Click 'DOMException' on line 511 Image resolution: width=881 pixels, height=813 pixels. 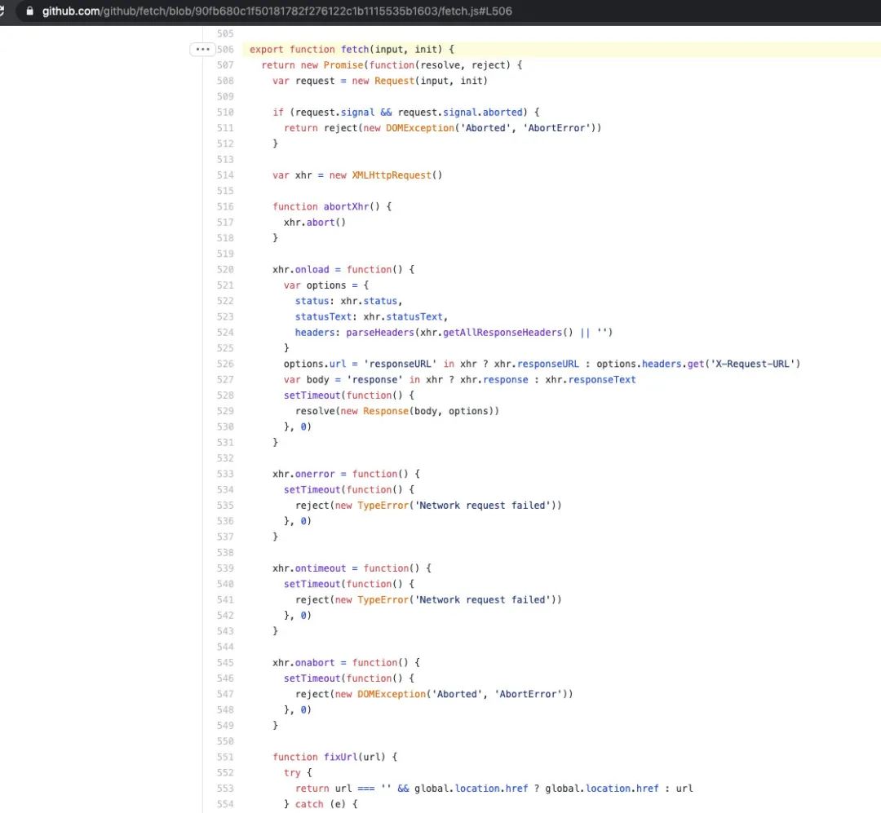pos(420,128)
